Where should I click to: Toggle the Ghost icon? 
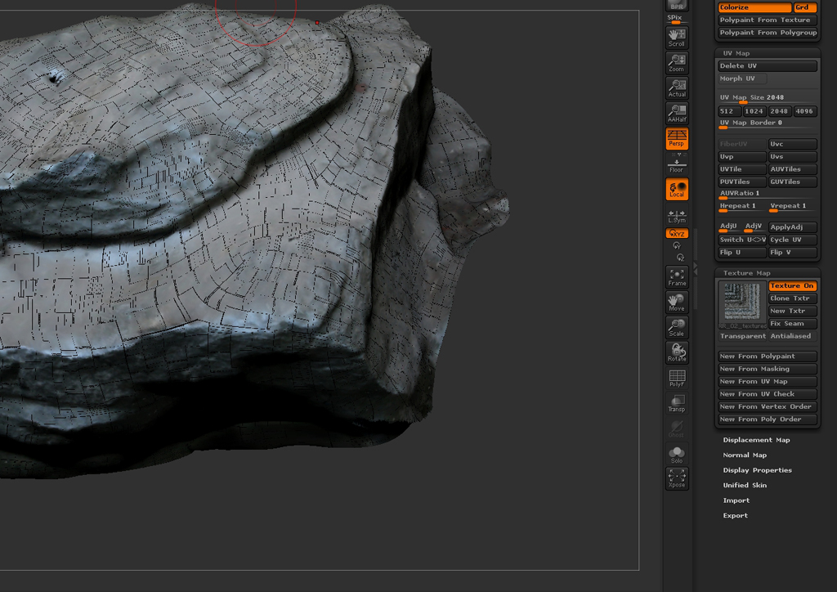[x=677, y=428]
